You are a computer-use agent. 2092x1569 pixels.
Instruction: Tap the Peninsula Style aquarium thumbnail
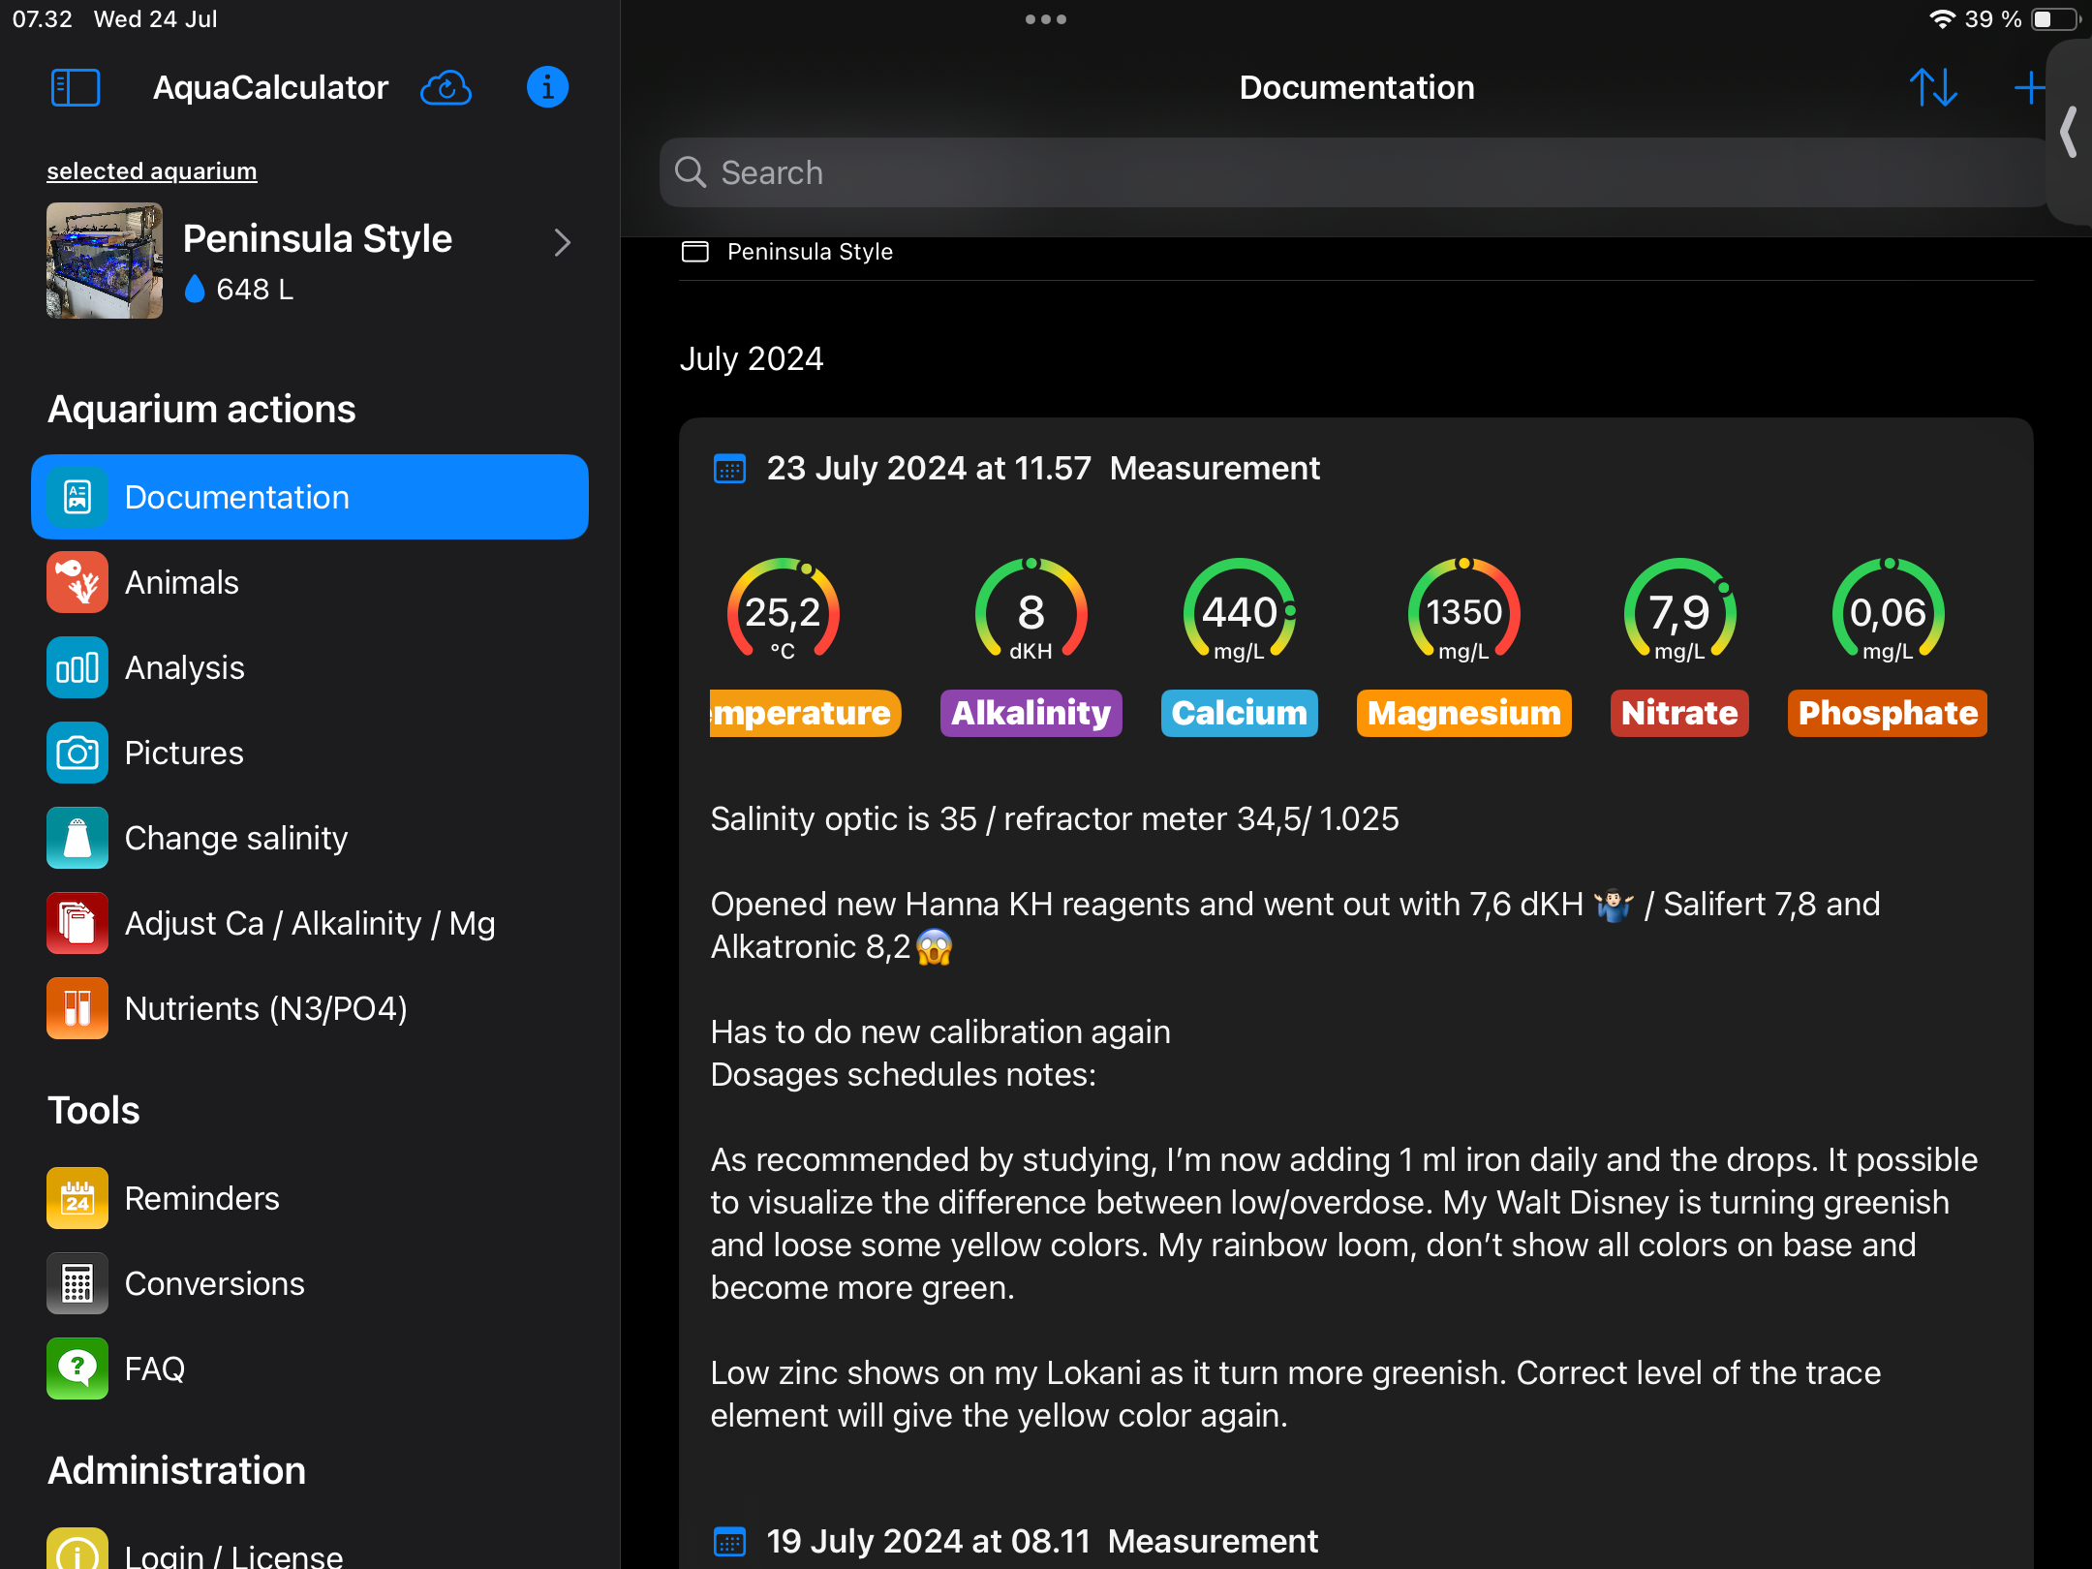click(105, 261)
